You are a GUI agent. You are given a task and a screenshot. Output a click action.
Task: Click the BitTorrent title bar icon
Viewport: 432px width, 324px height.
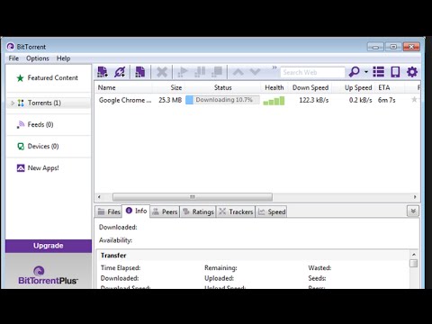tap(11, 47)
